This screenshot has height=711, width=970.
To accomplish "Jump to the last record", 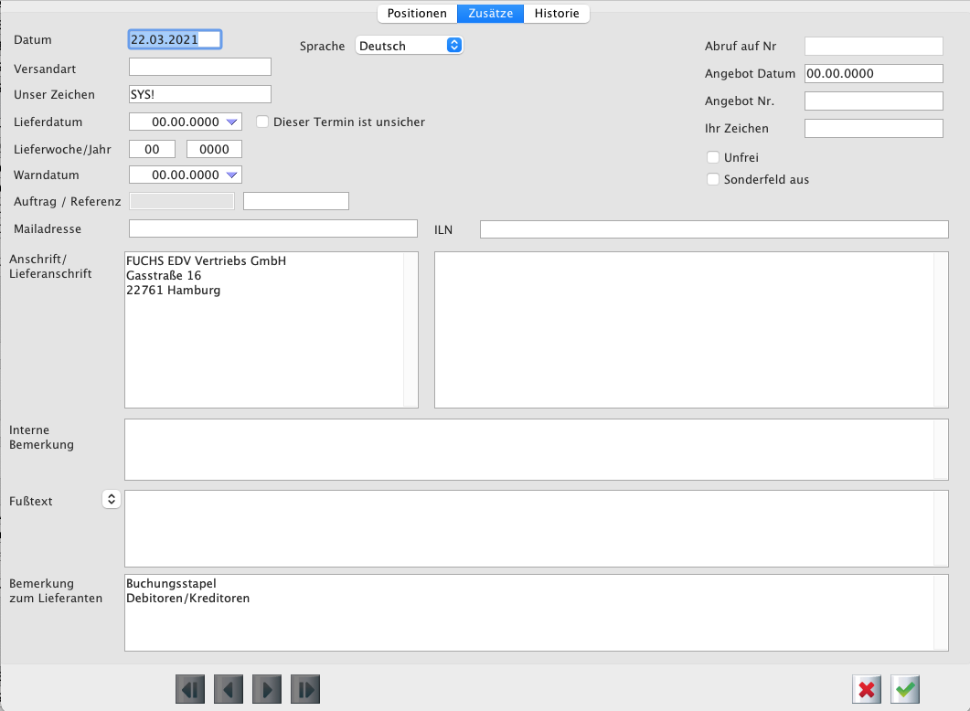I will coord(305,689).
